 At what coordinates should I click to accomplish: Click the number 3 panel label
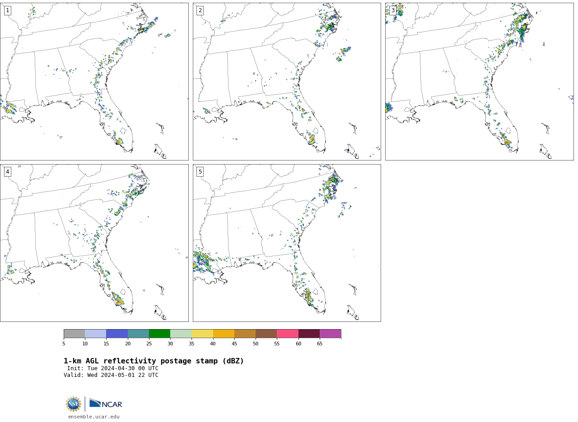pos(392,10)
